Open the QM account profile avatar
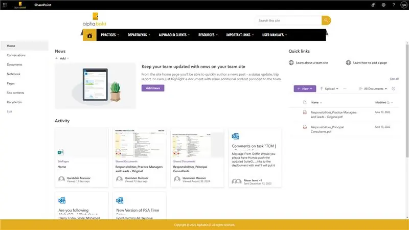Viewport: 409px width, 230px height. pyautogui.click(x=404, y=5)
